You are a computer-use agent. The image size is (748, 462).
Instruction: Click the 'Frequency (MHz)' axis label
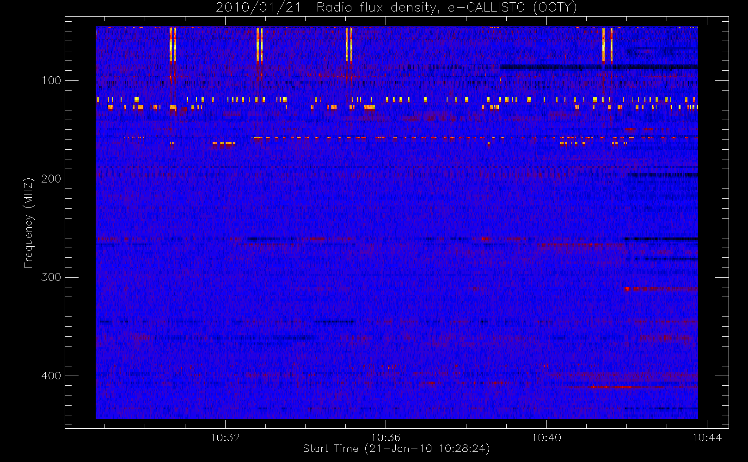click(x=29, y=222)
